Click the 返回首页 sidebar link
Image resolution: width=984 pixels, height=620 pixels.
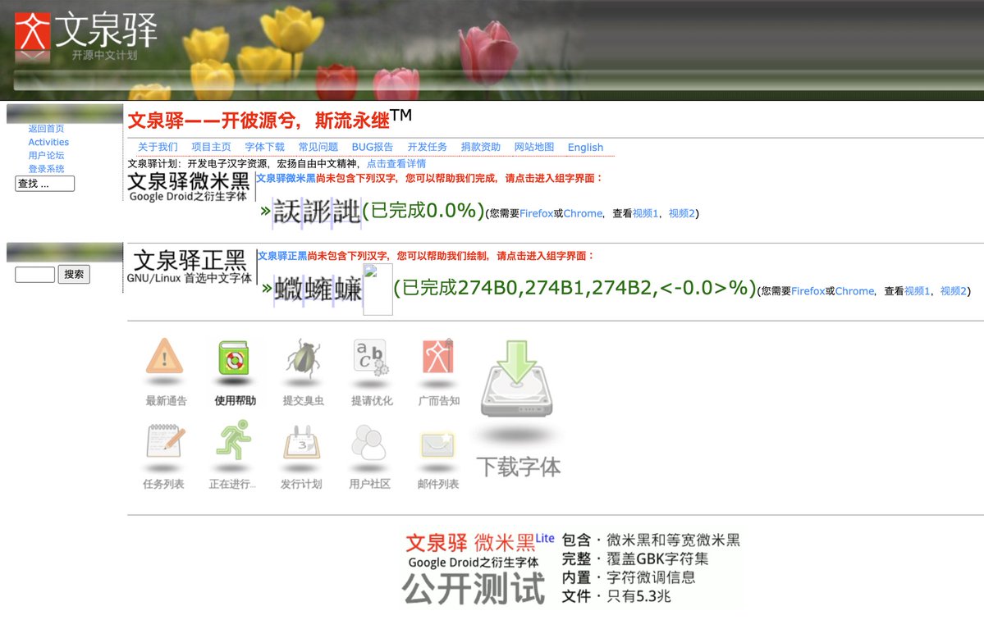coord(46,129)
